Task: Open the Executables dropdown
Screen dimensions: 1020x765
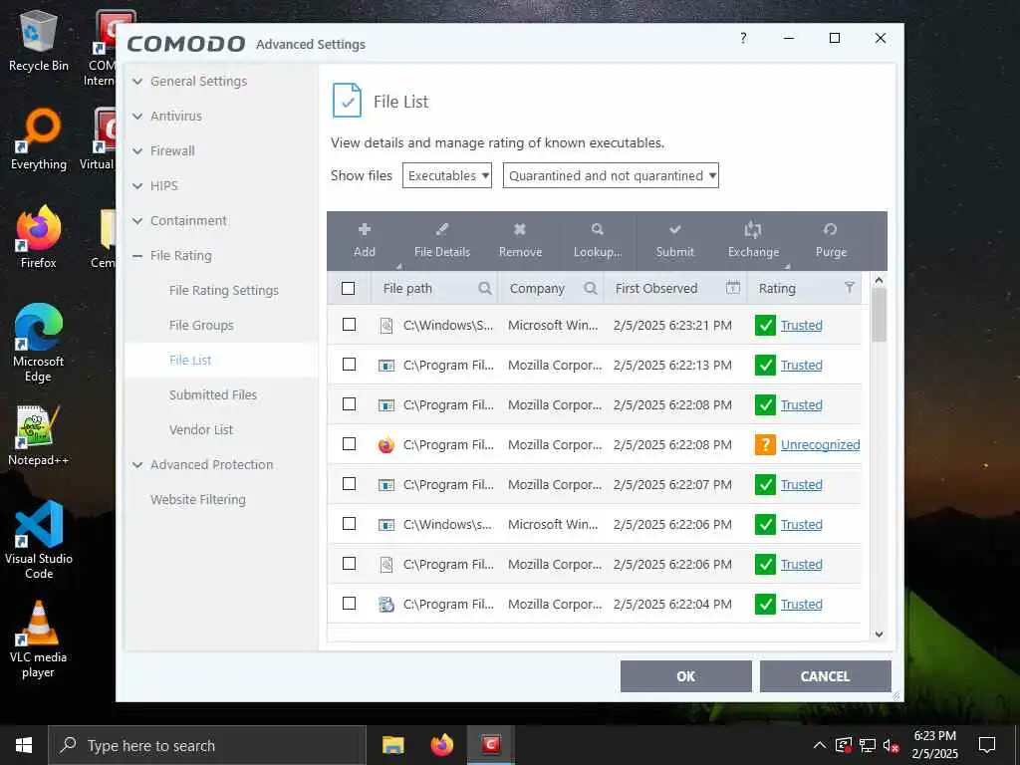Action: 447,175
